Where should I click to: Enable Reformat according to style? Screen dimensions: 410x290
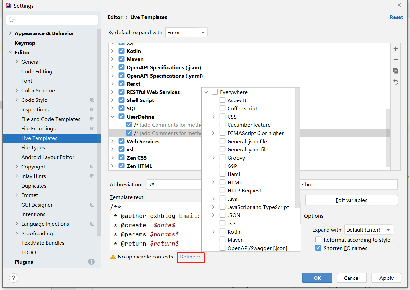point(318,240)
